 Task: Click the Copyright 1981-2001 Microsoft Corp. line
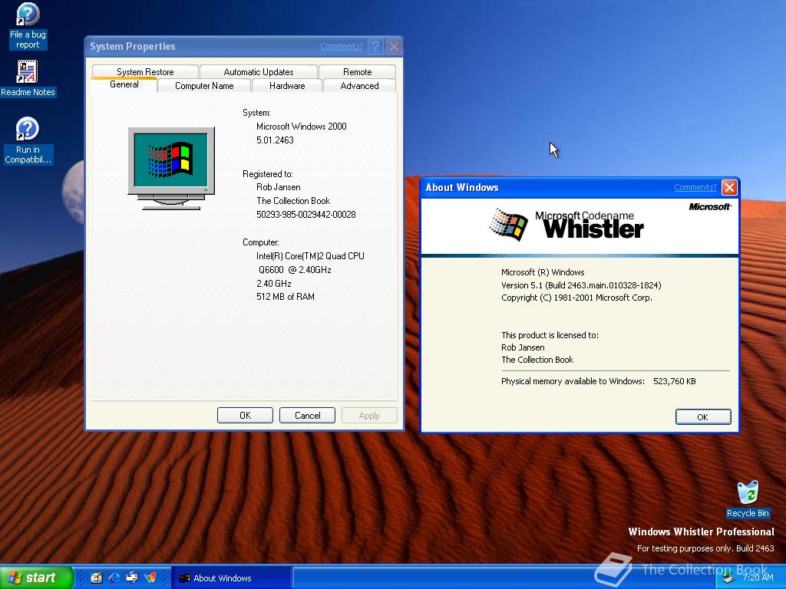pyautogui.click(x=576, y=298)
